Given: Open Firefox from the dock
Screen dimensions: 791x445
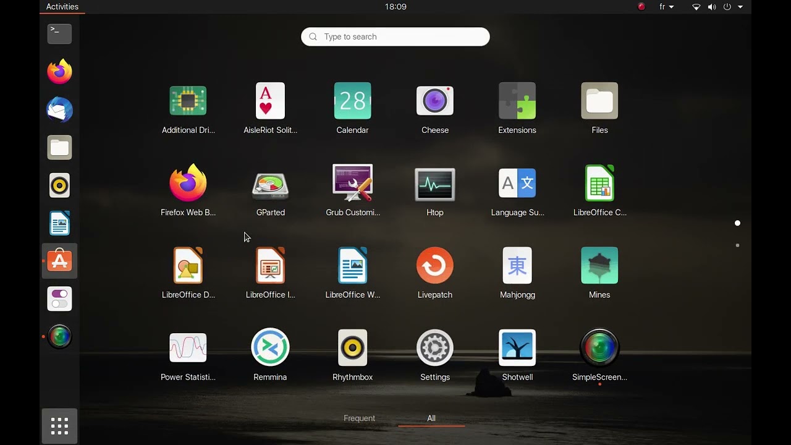Looking at the screenshot, I should [60, 72].
